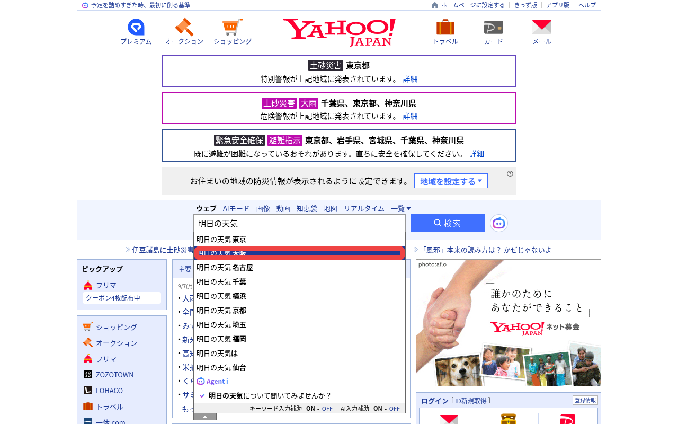Open 「風邪」本来の読み方は？ headline link
Viewport: 678px width, 424px height.
coord(486,250)
